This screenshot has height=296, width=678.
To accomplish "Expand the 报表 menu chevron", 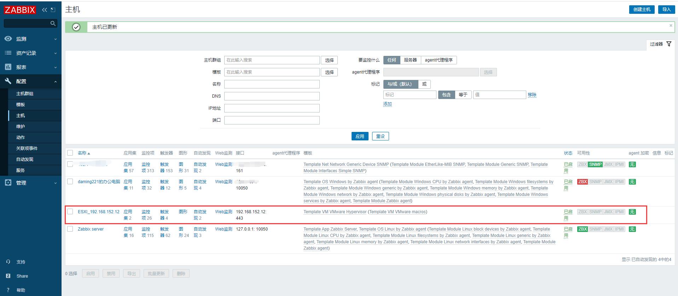I will coord(56,68).
